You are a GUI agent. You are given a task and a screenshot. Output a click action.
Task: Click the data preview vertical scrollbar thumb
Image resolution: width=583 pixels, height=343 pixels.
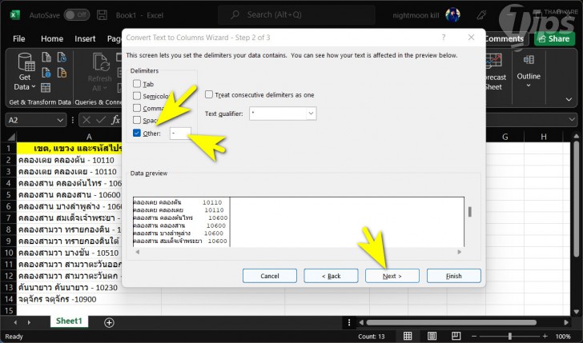469,212
